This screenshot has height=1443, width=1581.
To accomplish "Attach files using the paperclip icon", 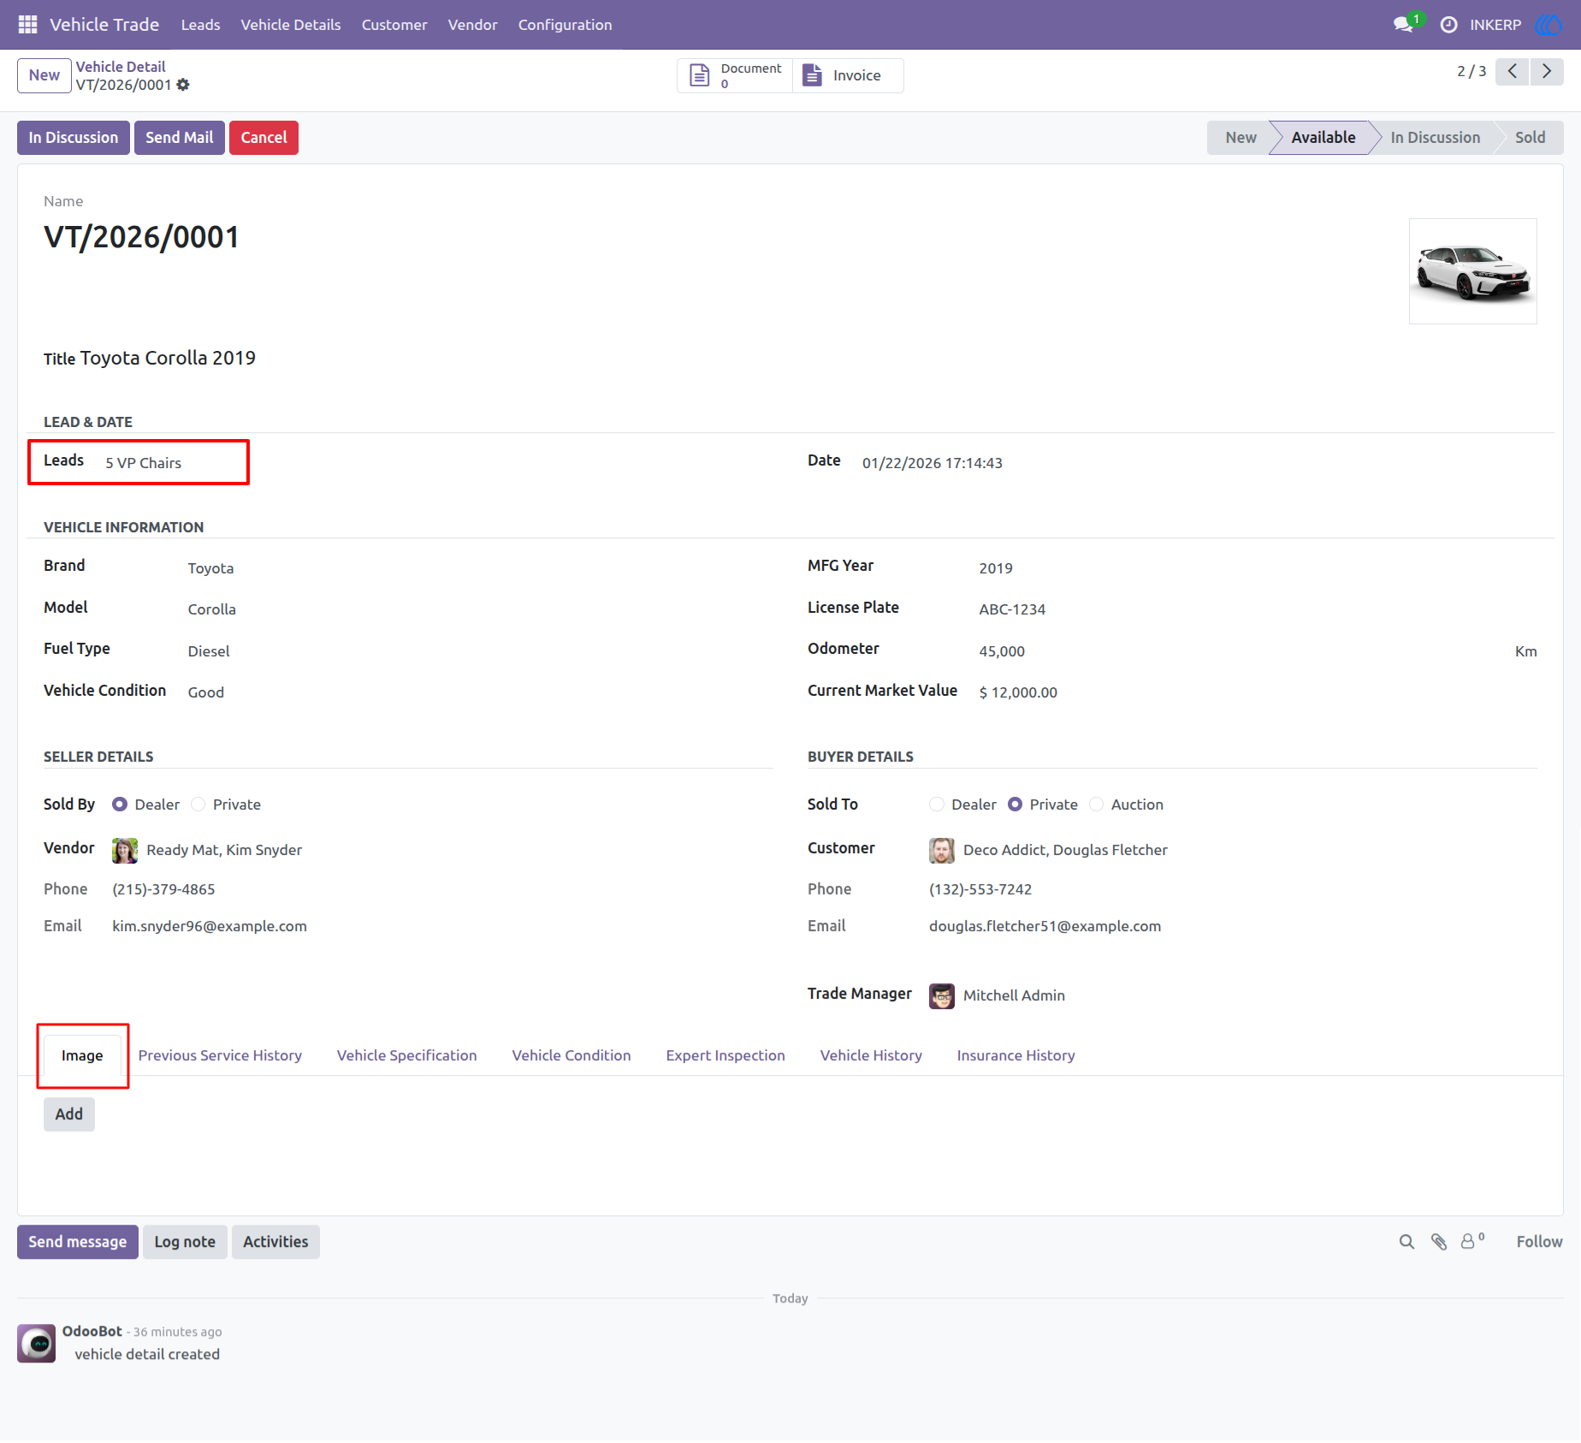I will 1439,1242.
